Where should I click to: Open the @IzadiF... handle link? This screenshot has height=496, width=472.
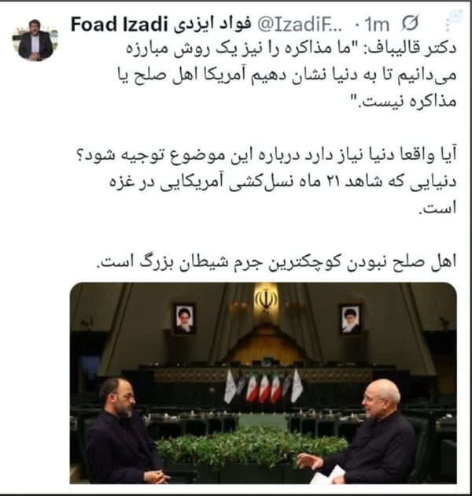pos(300,24)
